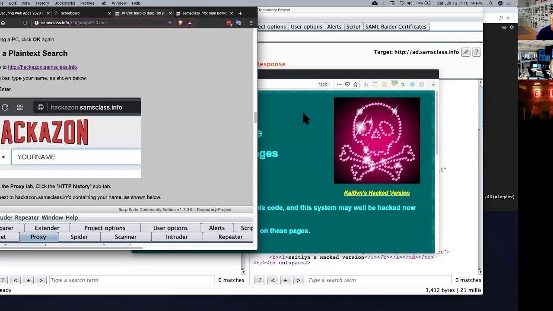The image size is (553, 311).
Task: Switch to Securing Web Apps 2020 tab
Action: tap(25, 13)
